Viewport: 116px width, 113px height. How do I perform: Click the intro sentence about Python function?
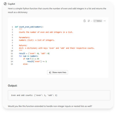(x=57, y=10)
